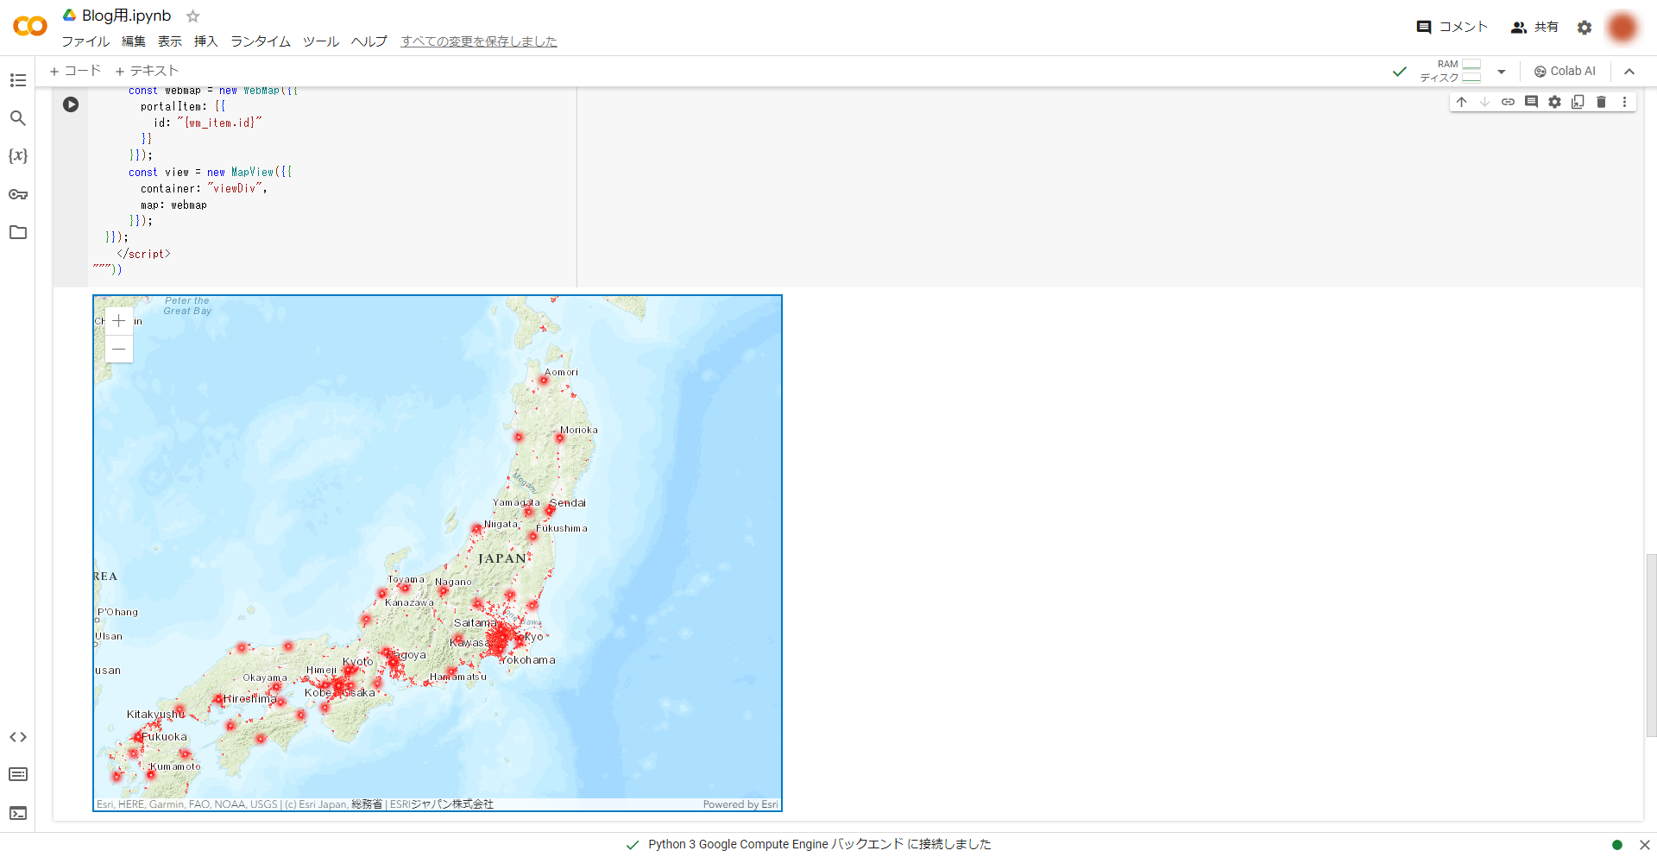
Task: Open the Colab home logo
Action: coord(30,27)
